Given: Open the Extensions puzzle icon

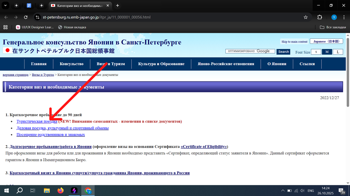Looking at the screenshot, I should pos(320,17).
